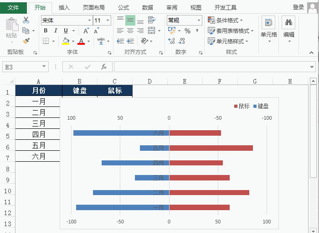Align cell text to the right
The height and width of the screenshot is (233, 319).
pyautogui.click(x=140, y=31)
